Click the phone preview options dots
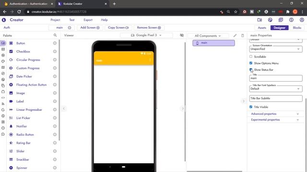Image resolution: width=307 pixels, height=172 pixels. pos(150,60)
